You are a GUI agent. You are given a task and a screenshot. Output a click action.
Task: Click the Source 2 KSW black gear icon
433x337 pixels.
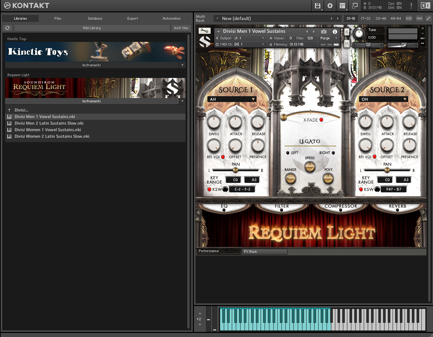(377, 189)
